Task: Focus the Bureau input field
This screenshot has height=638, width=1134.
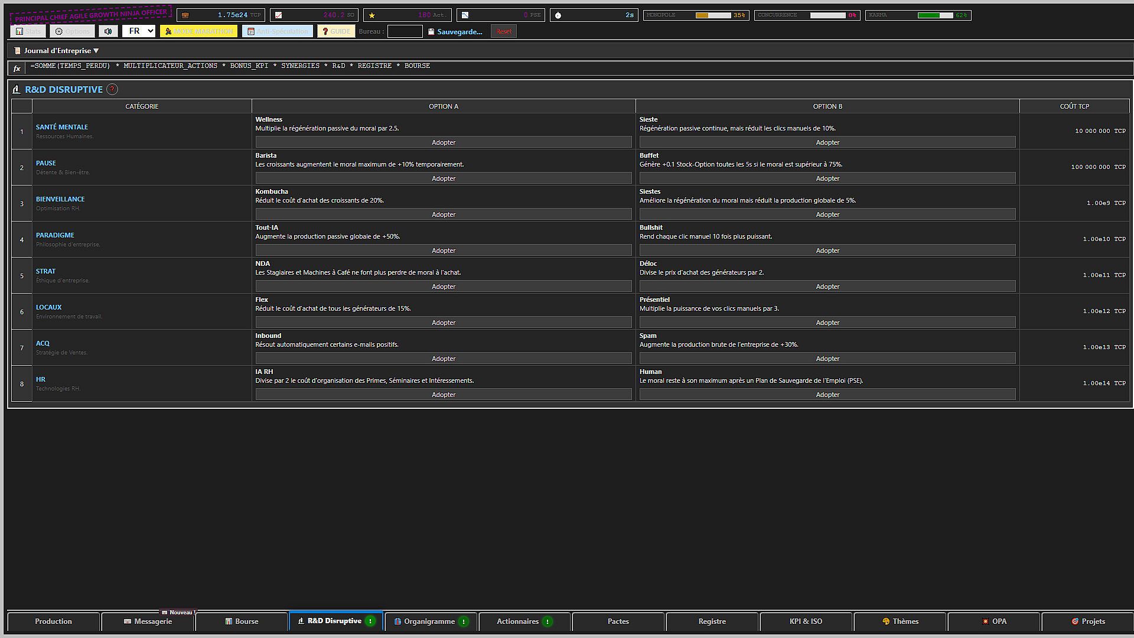Action: click(405, 31)
